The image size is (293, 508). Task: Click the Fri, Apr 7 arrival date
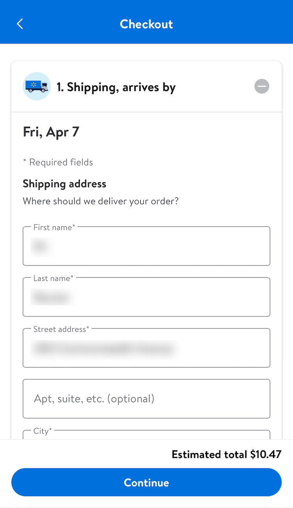(x=51, y=132)
